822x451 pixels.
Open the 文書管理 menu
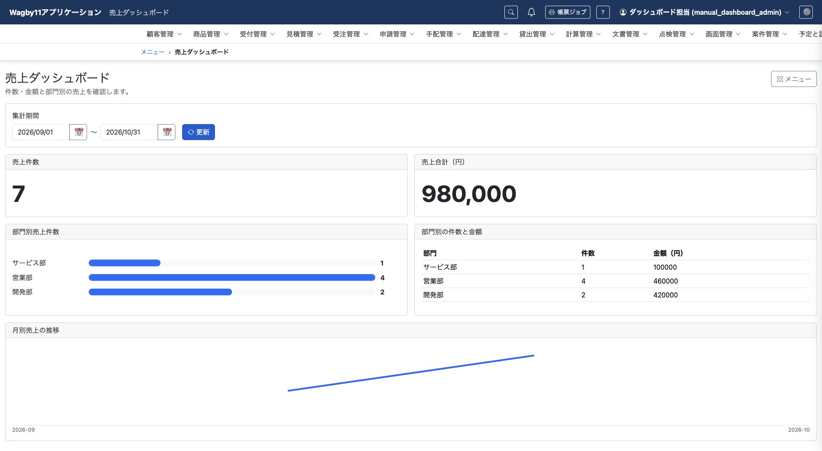pyautogui.click(x=630, y=34)
